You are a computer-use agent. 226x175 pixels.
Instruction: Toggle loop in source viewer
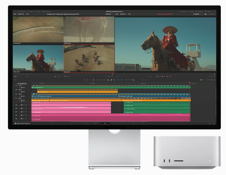[x=68, y=76]
